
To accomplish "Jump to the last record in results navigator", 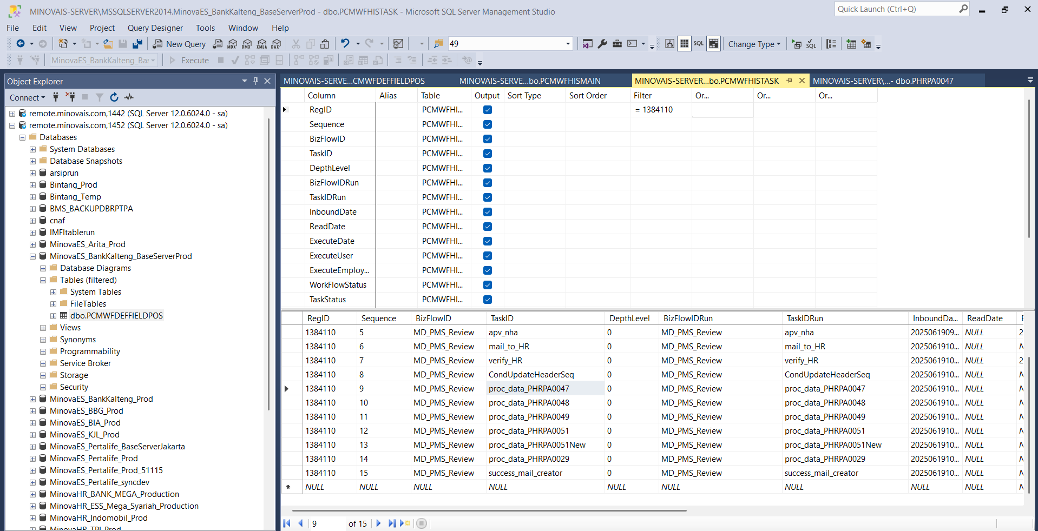I will click(x=392, y=523).
